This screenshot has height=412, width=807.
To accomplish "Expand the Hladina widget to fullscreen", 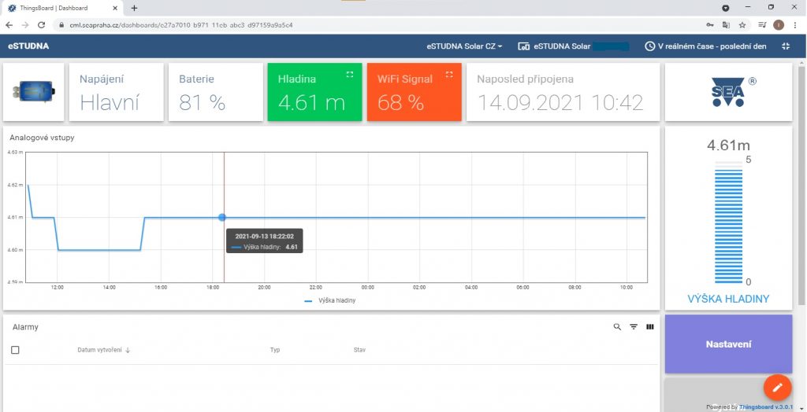I will [x=350, y=75].
